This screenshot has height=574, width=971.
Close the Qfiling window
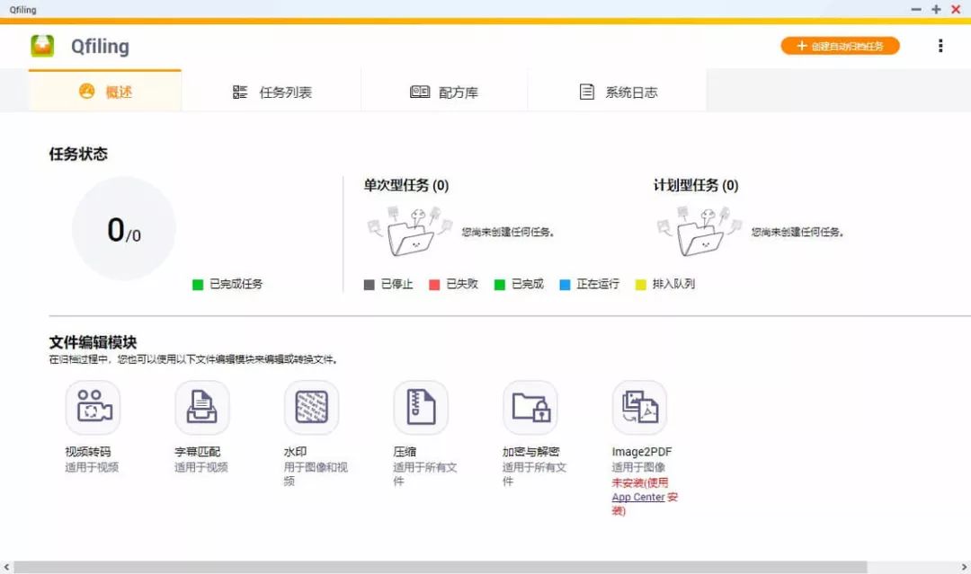point(956,9)
